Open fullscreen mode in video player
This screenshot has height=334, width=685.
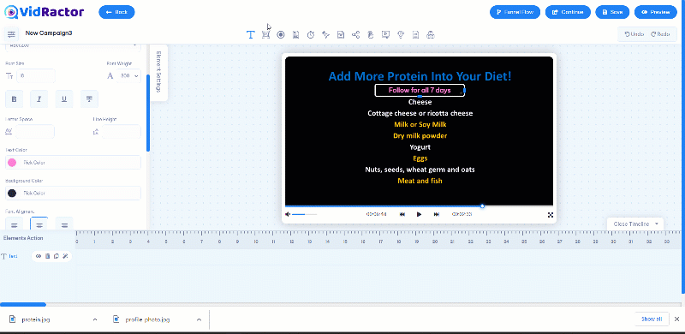coord(551,215)
